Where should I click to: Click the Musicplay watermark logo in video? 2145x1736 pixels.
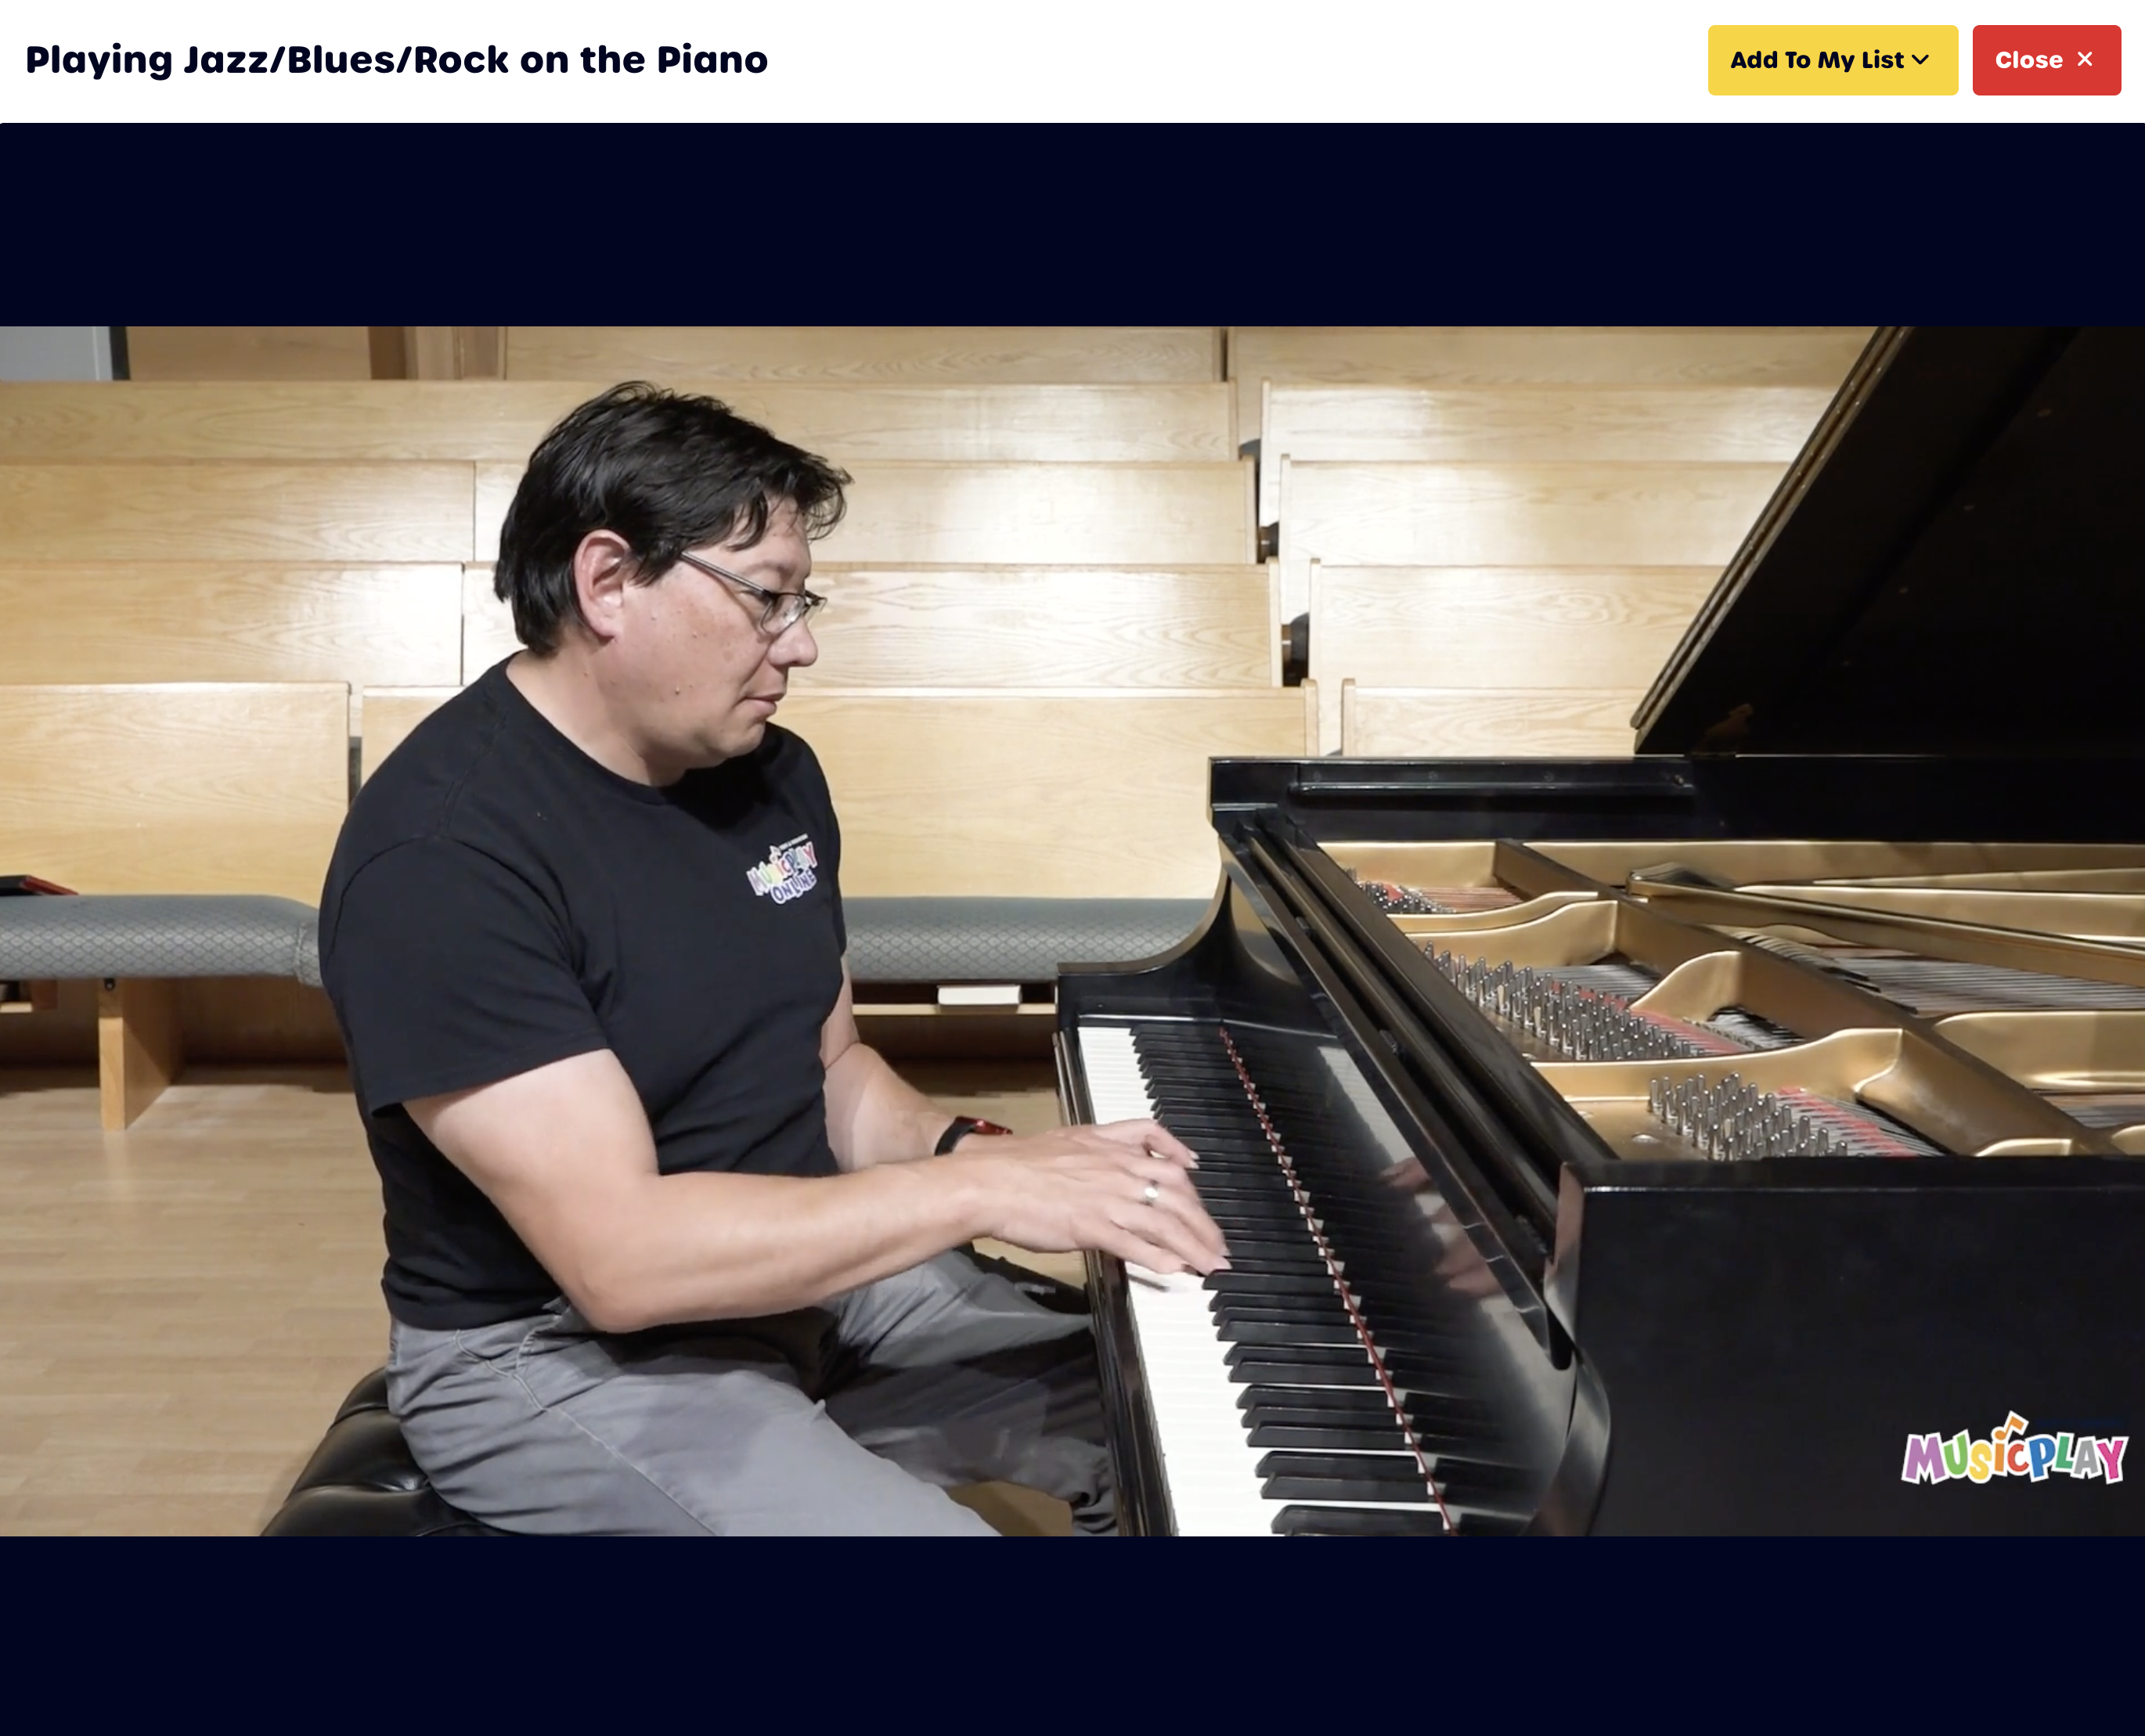(x=2013, y=1449)
